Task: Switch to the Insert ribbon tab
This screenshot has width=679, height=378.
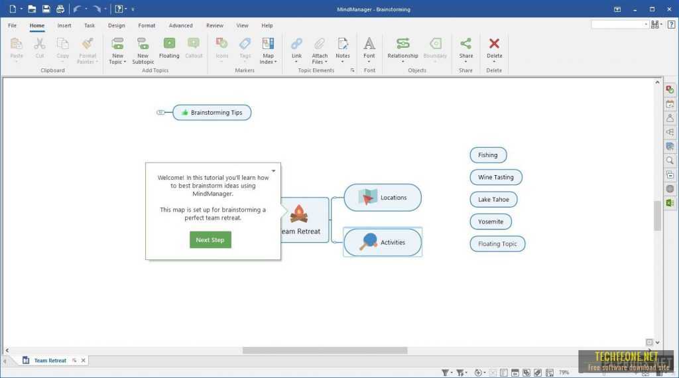Action: [64, 26]
